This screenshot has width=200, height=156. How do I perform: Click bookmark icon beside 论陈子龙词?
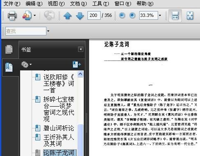38,153
